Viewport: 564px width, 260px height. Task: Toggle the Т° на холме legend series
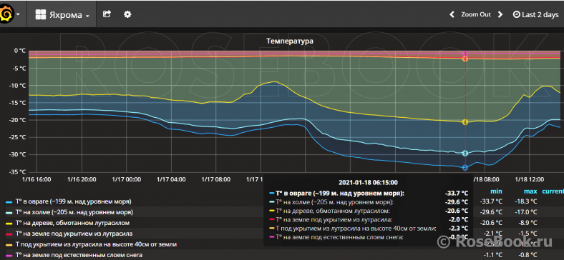[x=74, y=212]
